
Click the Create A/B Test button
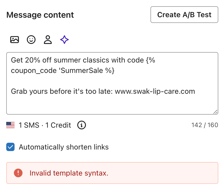[184, 15]
